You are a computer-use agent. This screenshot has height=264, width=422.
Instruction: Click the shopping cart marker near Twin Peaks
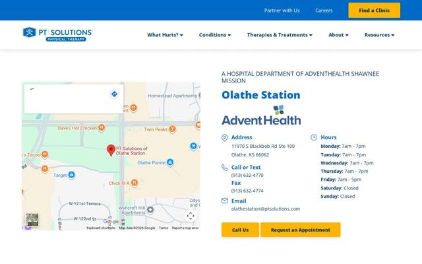pyautogui.click(x=193, y=146)
